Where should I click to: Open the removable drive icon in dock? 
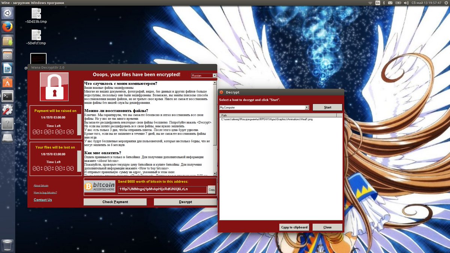(x=7, y=138)
